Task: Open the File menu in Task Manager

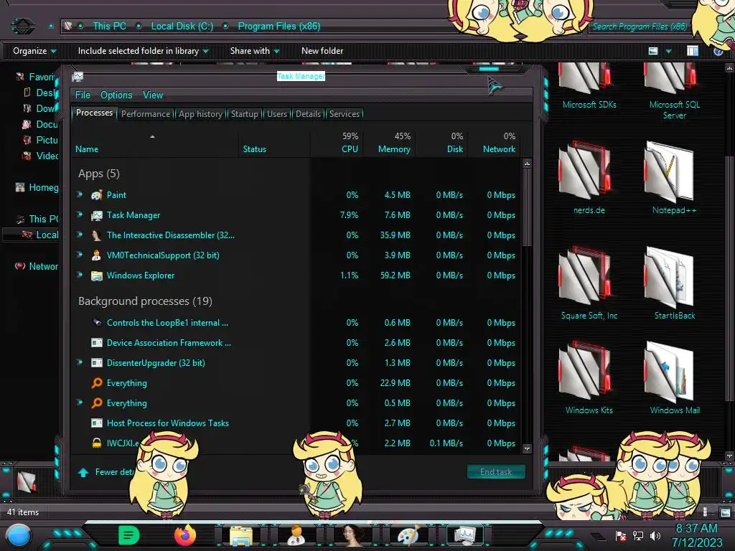Action: point(83,95)
